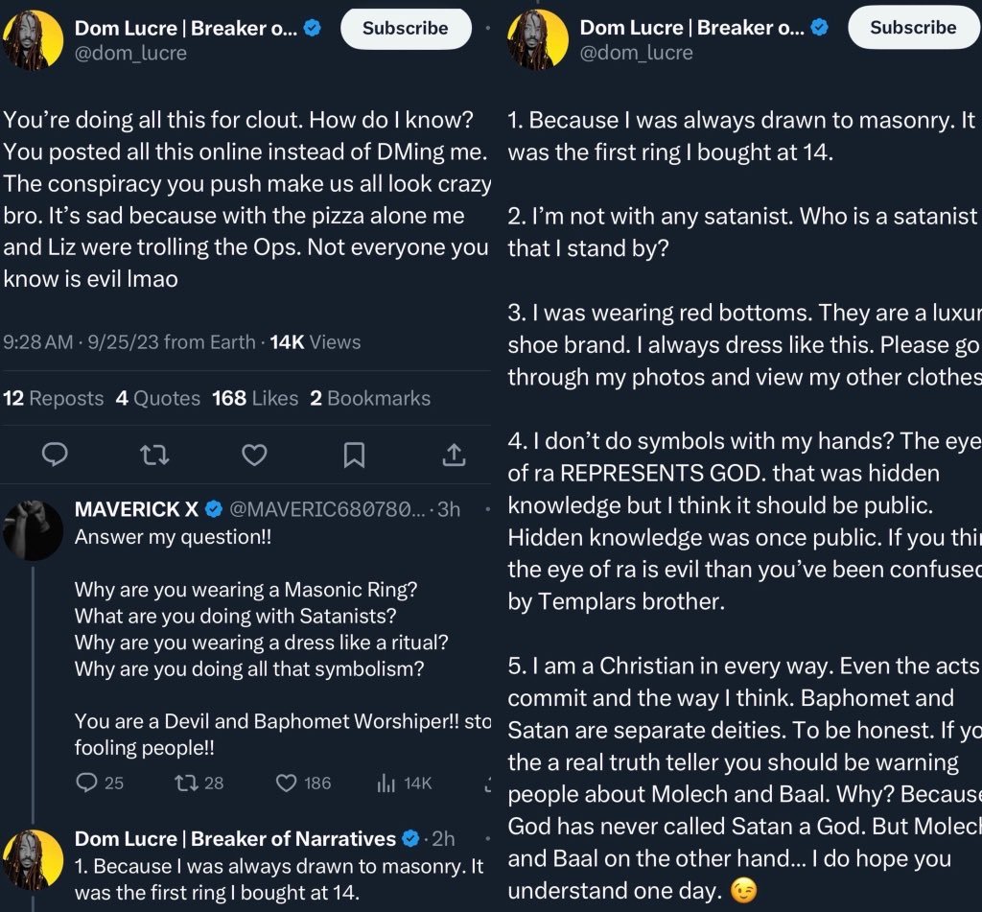Screen dimensions: 982x912
Task: View analytics icon showing 14K on MAVERICK X's comment
Action: tap(386, 783)
